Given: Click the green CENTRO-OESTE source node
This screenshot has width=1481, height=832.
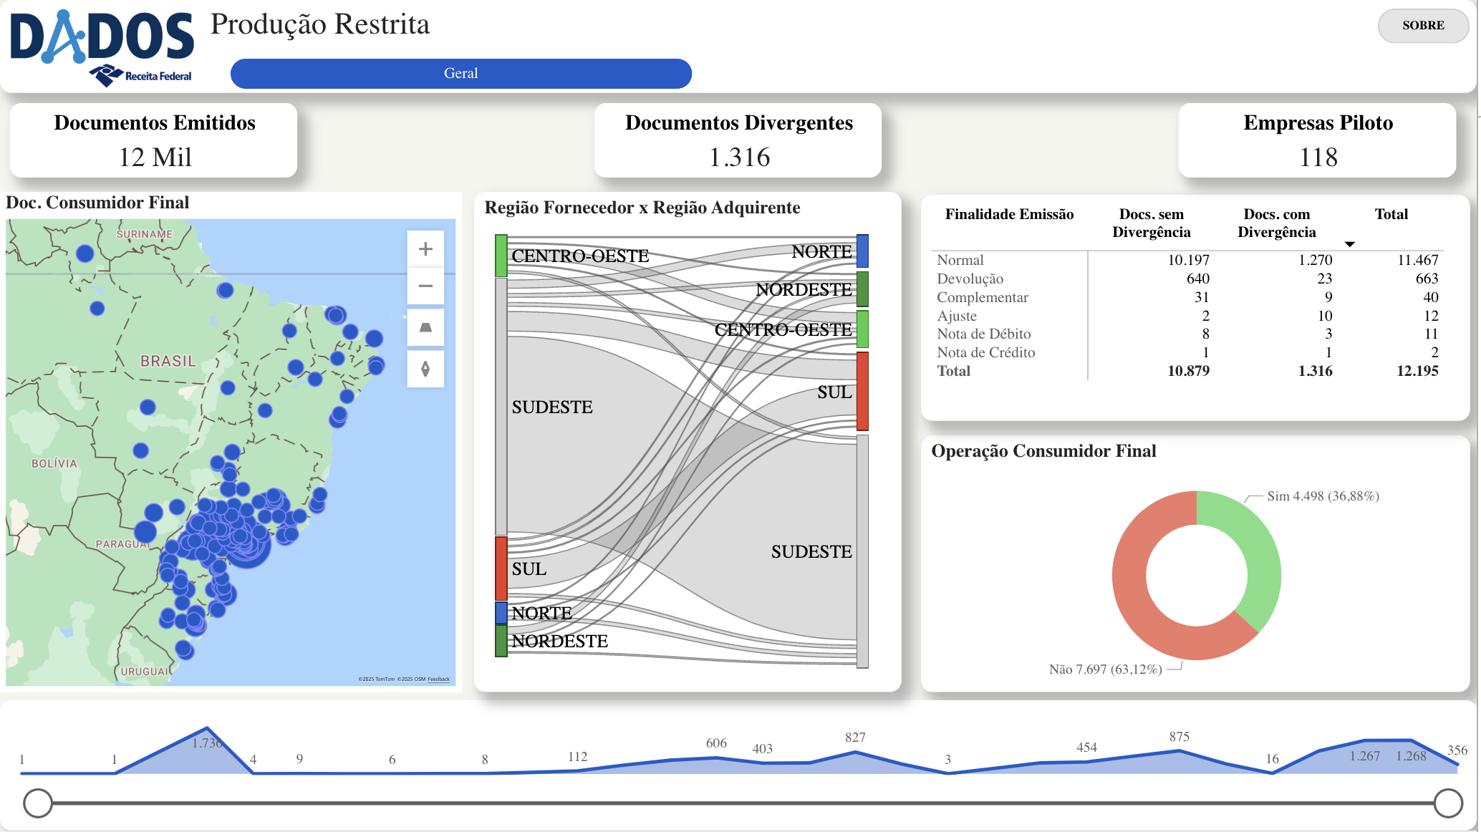Looking at the screenshot, I should point(501,256).
